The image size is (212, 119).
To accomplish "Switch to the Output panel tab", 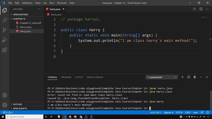I will pyautogui.click(x=79, y=77).
